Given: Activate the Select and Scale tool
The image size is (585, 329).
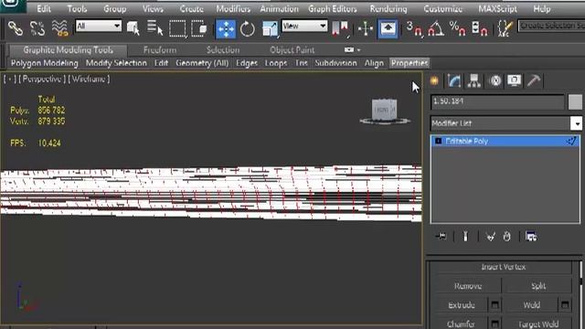Looking at the screenshot, I should [x=270, y=29].
